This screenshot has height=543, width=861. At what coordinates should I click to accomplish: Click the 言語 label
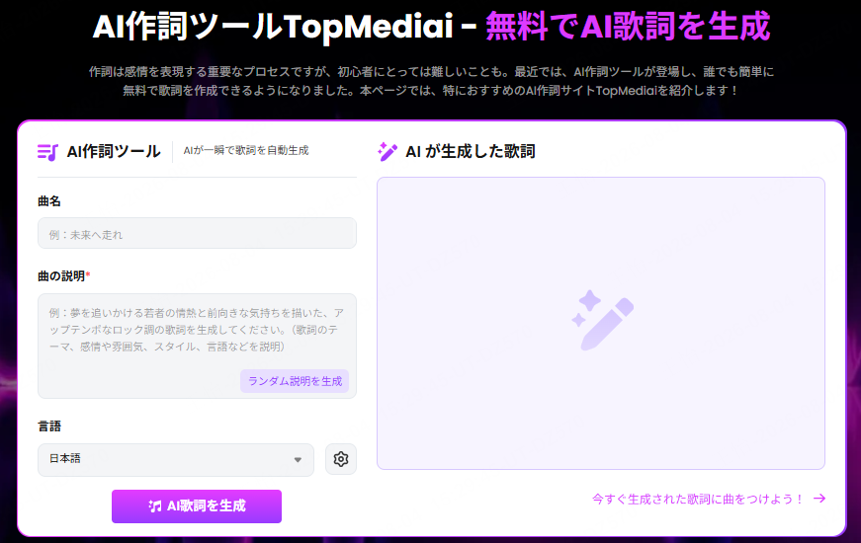[x=49, y=427]
